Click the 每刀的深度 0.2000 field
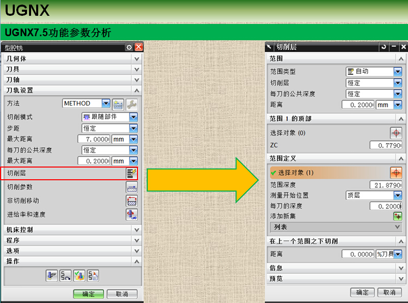The width and height of the screenshot is (408, 303). coord(386,206)
